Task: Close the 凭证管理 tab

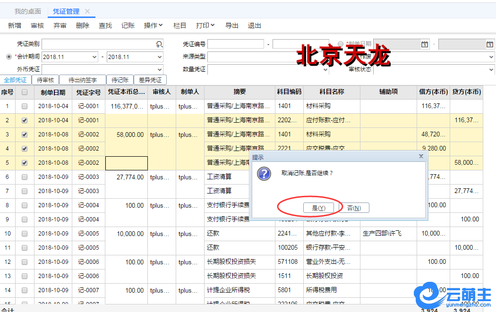Action: coord(87,11)
